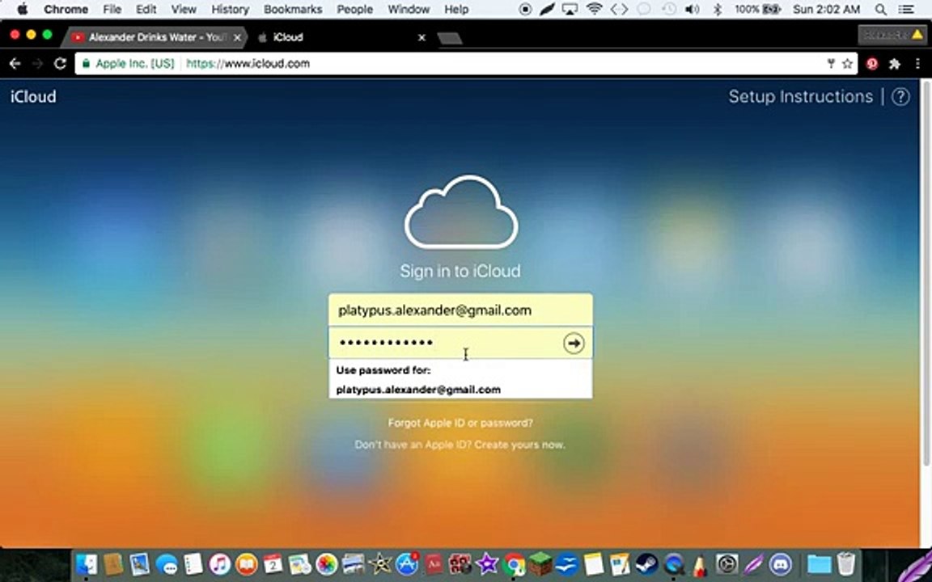Open App Store in the dock
932x582 pixels.
point(407,563)
